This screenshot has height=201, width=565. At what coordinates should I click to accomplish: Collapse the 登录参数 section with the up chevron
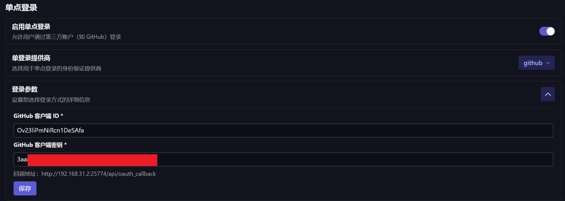[548, 94]
